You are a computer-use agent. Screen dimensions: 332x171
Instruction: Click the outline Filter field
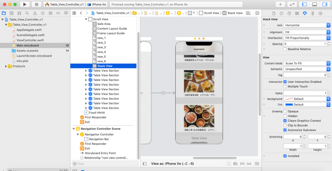(105, 164)
